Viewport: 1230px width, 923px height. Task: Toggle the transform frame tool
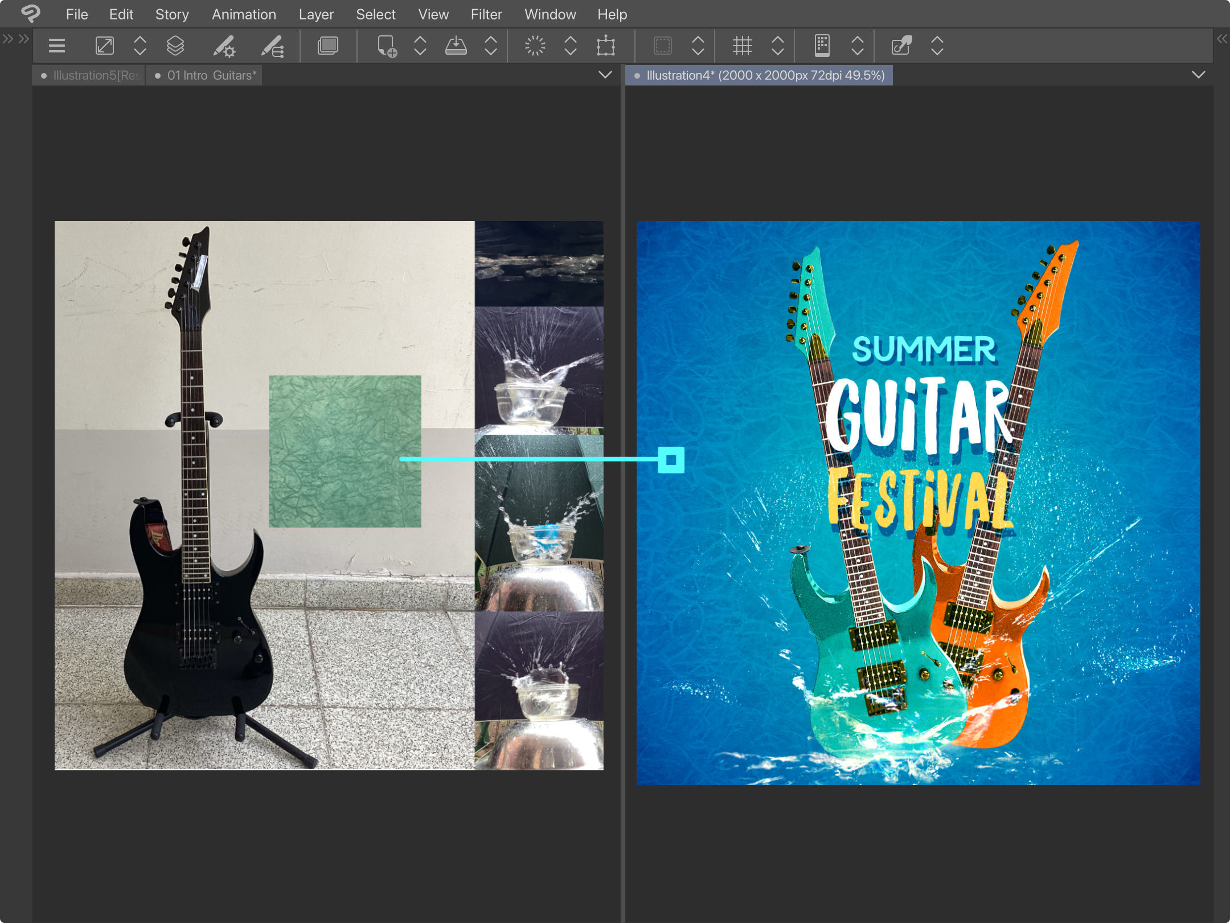pyautogui.click(x=605, y=46)
